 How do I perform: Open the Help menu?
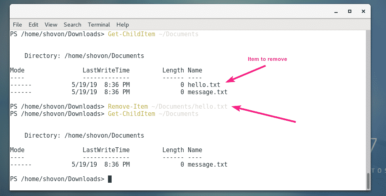(x=122, y=25)
